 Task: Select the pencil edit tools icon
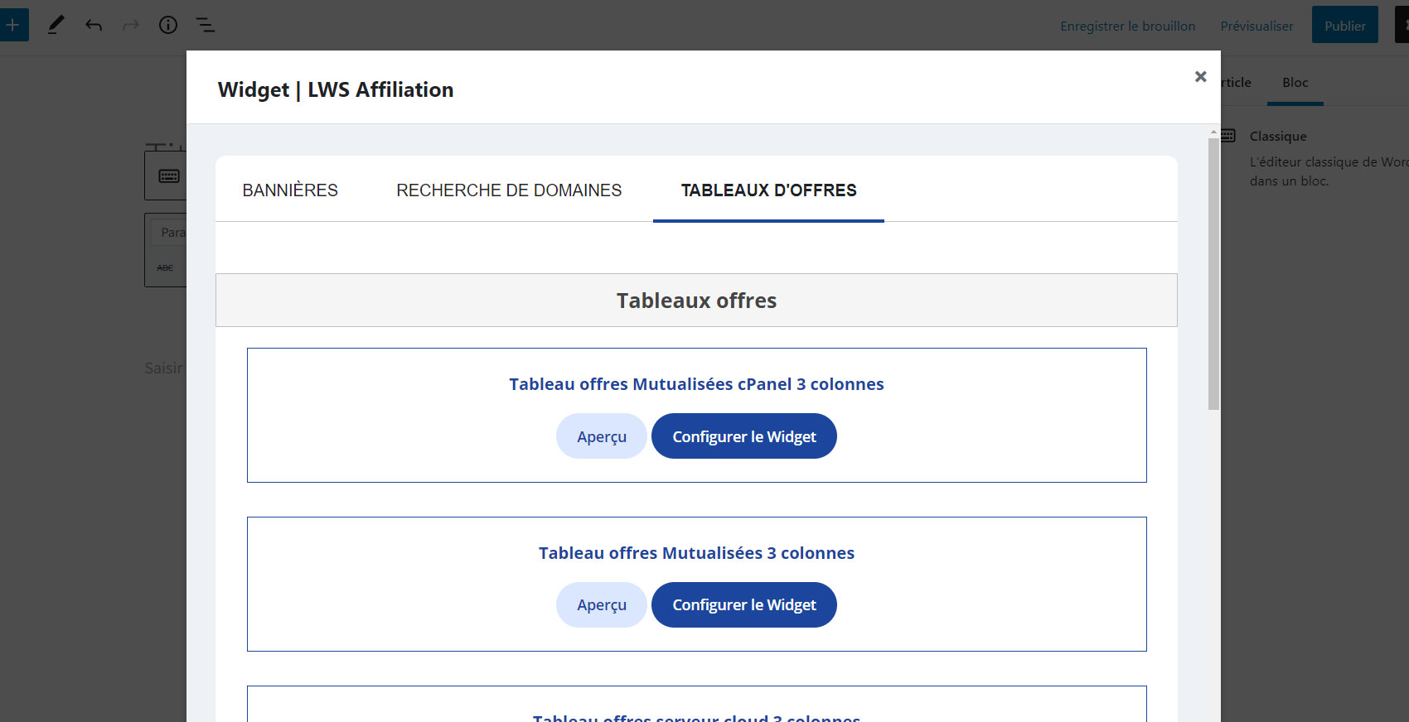coord(56,25)
